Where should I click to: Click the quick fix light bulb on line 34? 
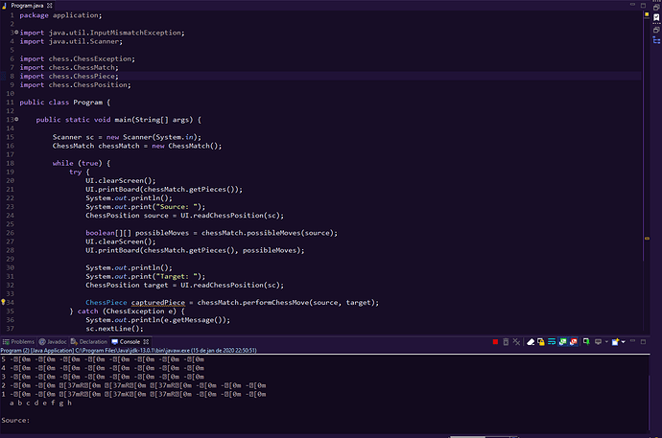tap(4, 302)
